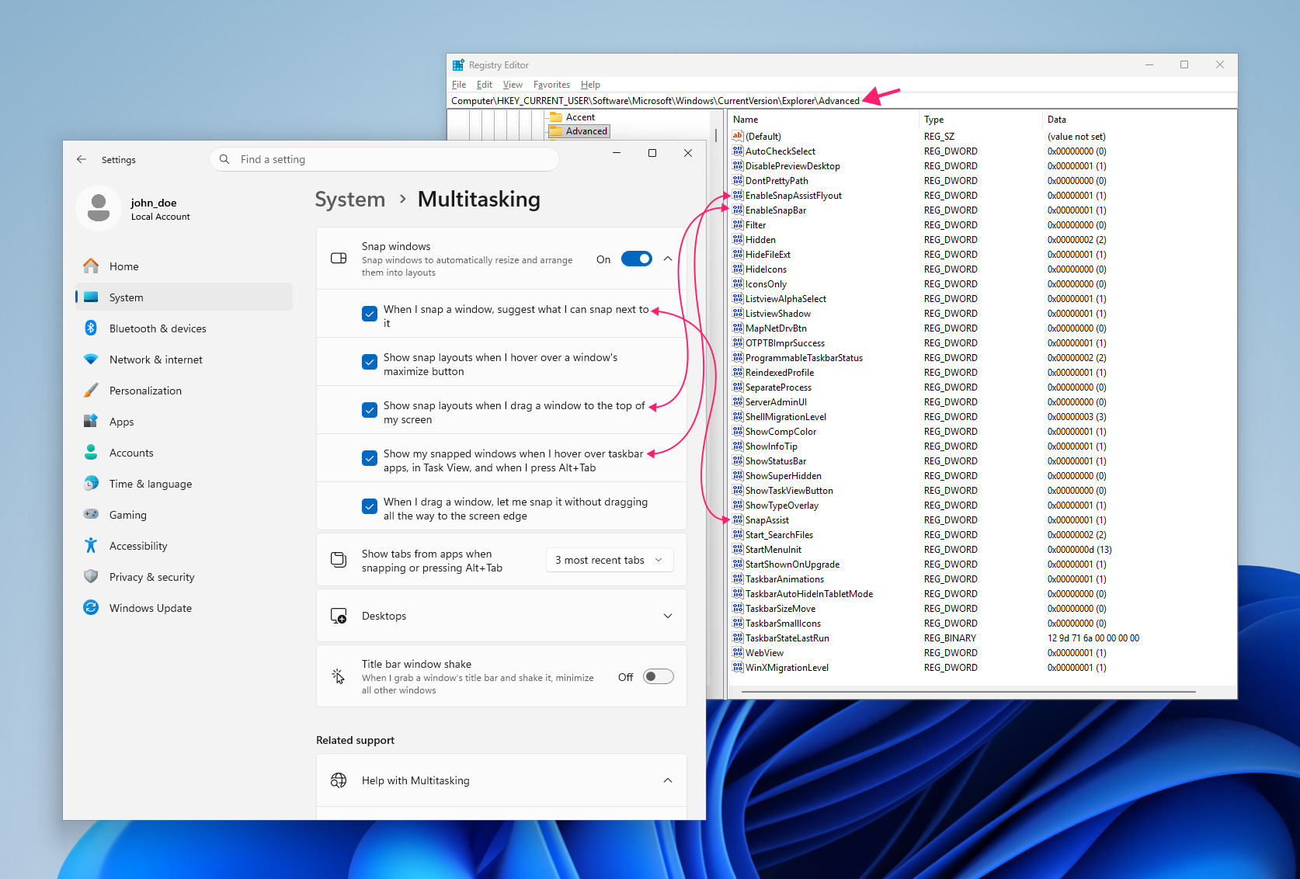Click the Windows Update sync icon
The image size is (1300, 879).
91,608
